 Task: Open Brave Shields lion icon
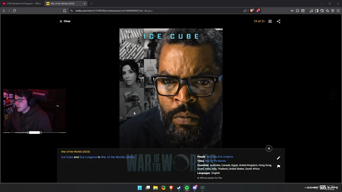[252, 11]
